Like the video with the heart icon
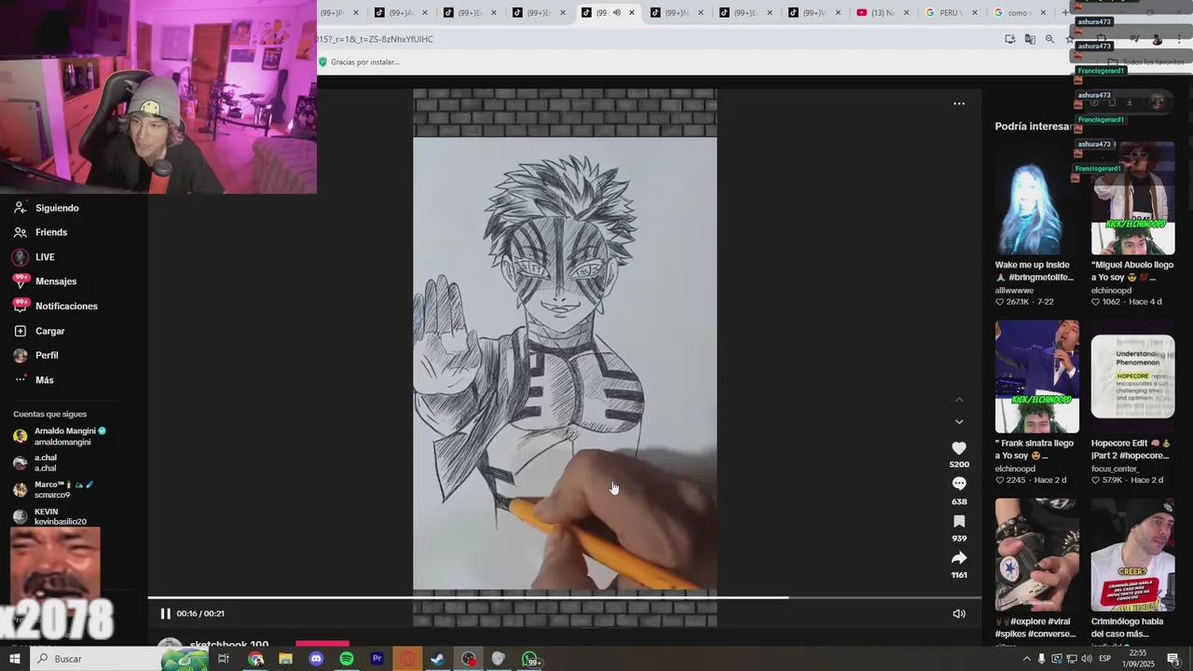This screenshot has height=671, width=1193. click(x=959, y=448)
